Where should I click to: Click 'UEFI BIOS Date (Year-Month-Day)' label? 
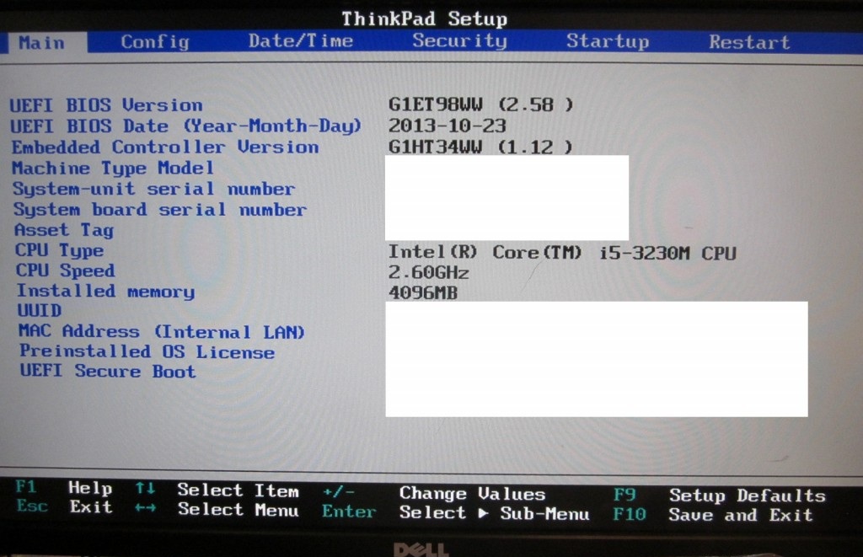pyautogui.click(x=186, y=126)
